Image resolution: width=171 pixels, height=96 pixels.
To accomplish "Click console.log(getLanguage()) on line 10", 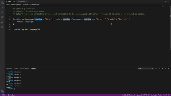I will coord(26,30).
